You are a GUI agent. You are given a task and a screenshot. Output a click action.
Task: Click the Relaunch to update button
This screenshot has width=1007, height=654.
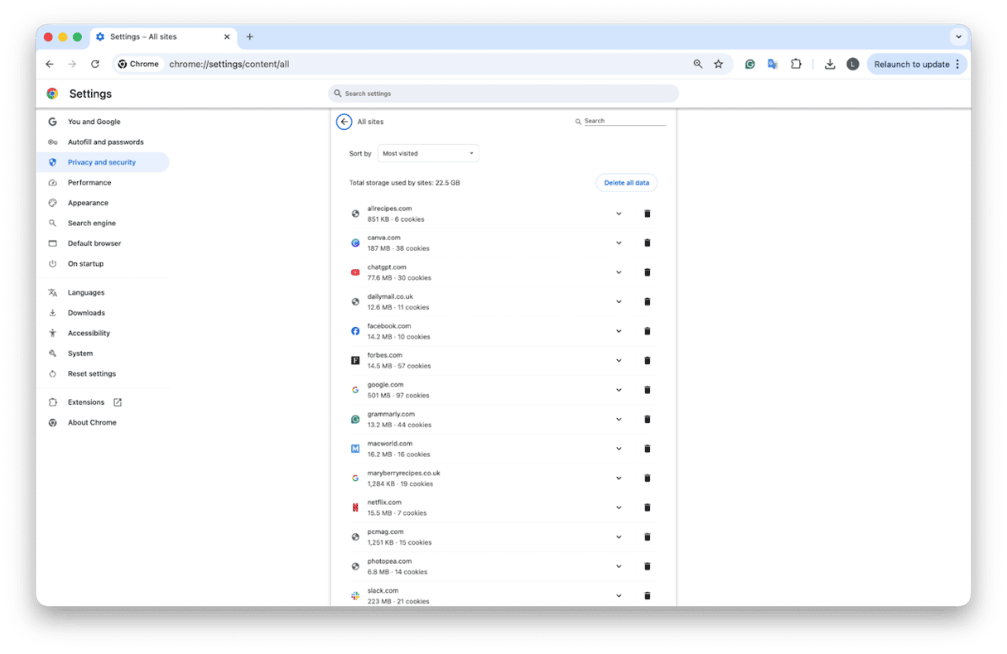pos(912,63)
